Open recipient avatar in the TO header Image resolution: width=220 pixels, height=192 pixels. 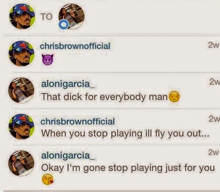click(x=72, y=16)
